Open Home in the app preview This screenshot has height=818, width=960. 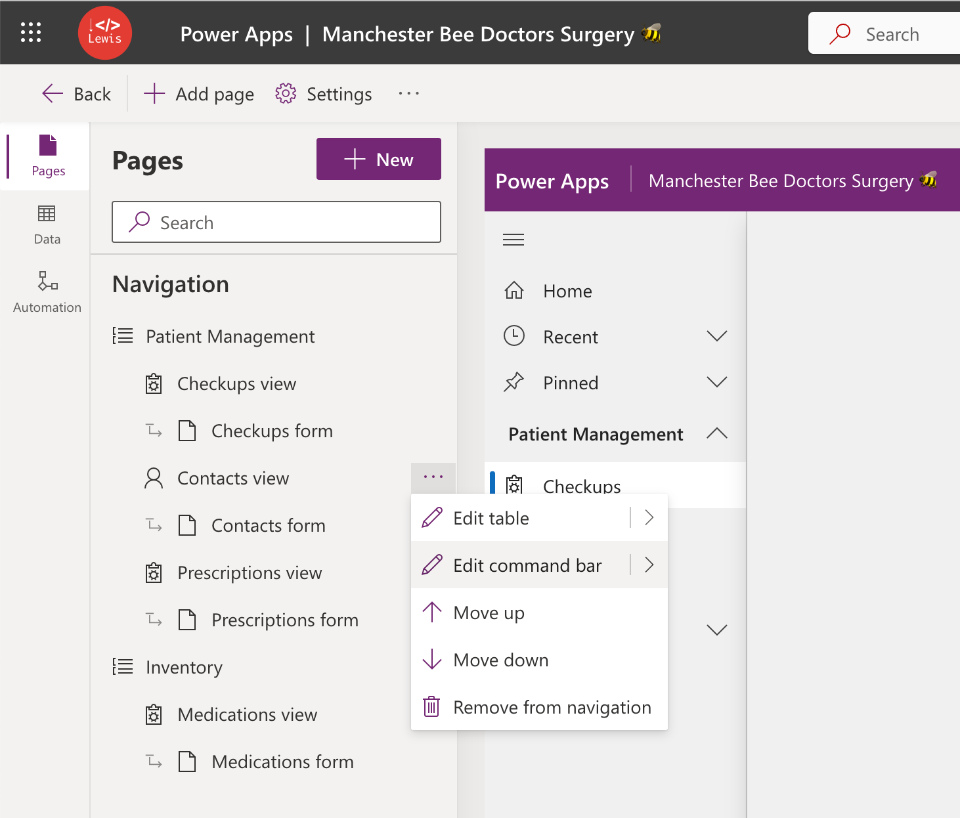615,291
